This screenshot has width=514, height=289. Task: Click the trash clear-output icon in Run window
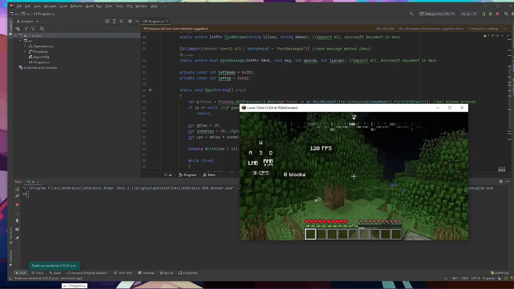[x=17, y=220]
